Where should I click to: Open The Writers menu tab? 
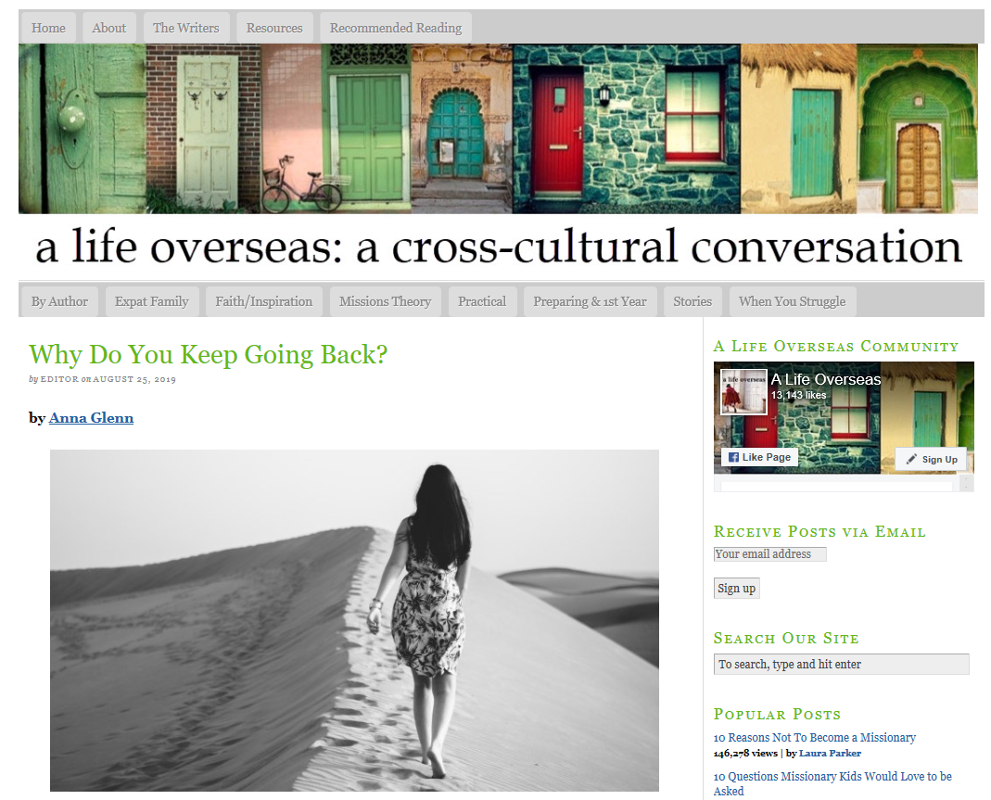[x=185, y=28]
